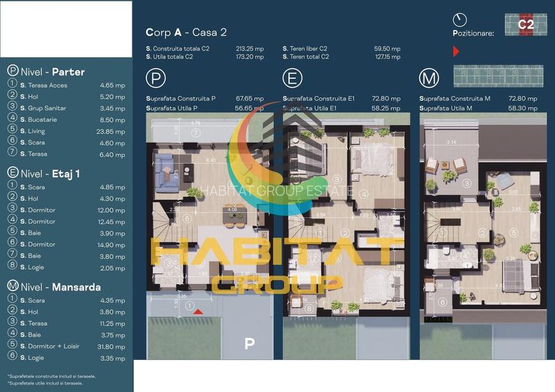Viewport: 555px width, 392px height.
Task: Click the number 8 circle next to S. Logie
Action: click(x=12, y=267)
